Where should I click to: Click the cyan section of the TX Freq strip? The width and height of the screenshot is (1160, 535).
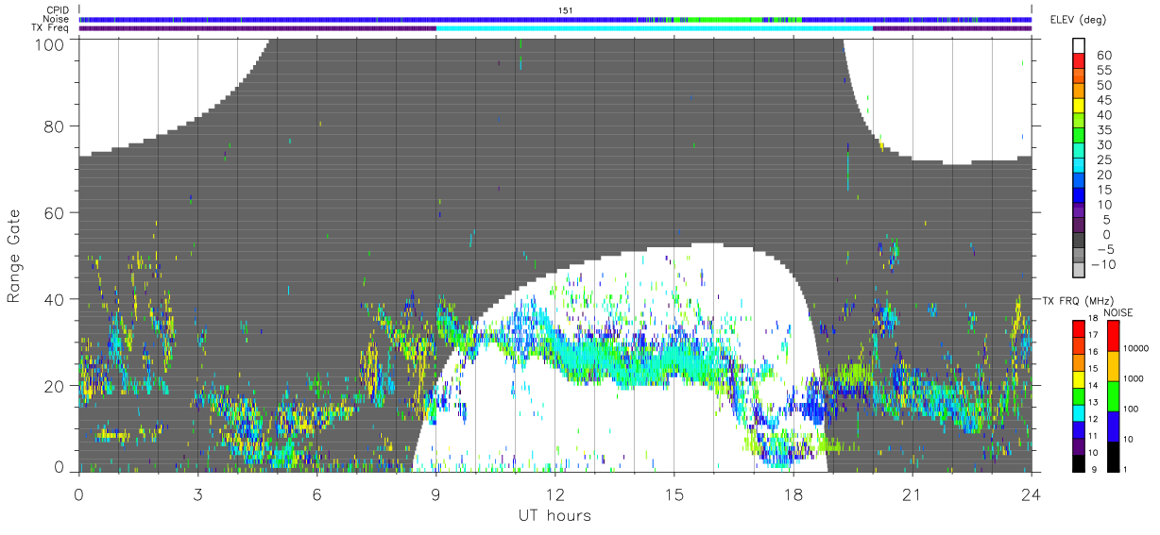pyautogui.click(x=654, y=27)
